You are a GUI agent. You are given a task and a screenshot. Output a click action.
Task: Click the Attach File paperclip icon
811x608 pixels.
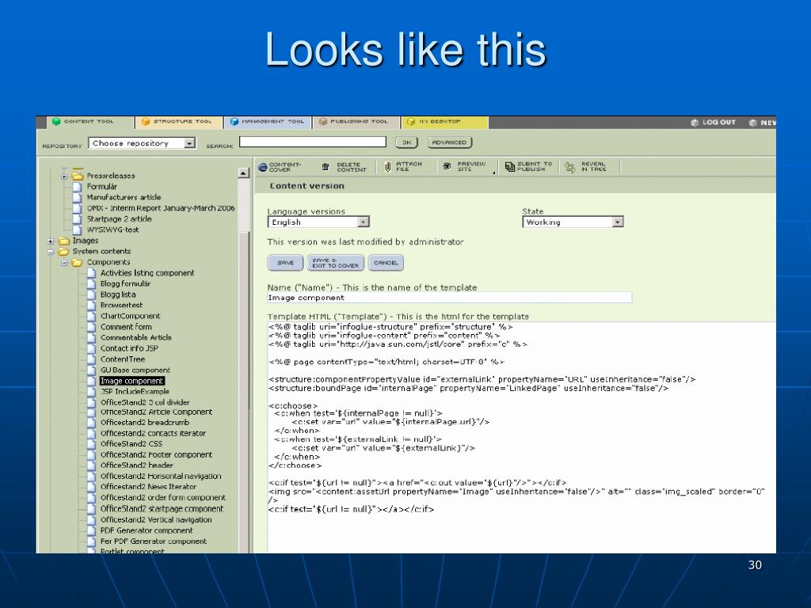(388, 166)
